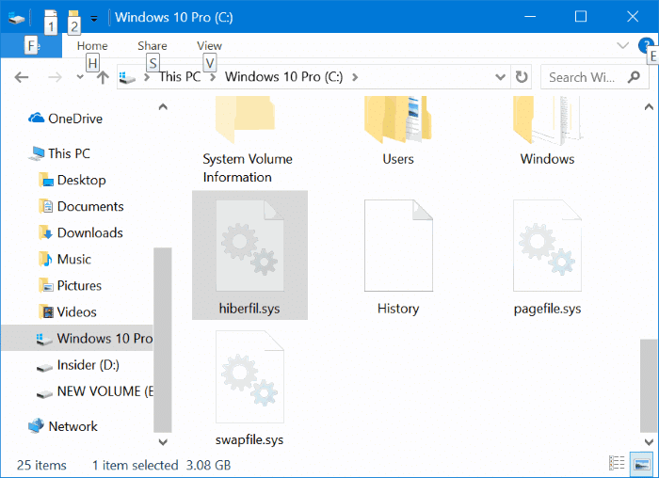
Task: Click the Music folder icon in sidebar
Action: tap(46, 259)
